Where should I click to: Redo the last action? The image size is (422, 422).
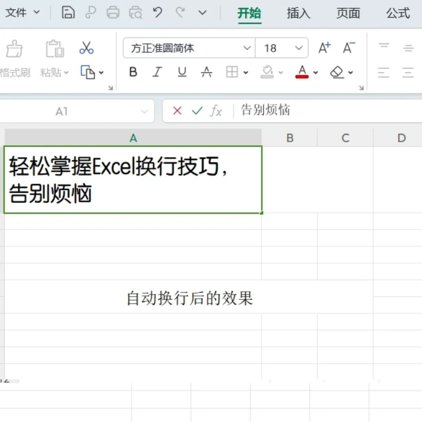[180, 13]
